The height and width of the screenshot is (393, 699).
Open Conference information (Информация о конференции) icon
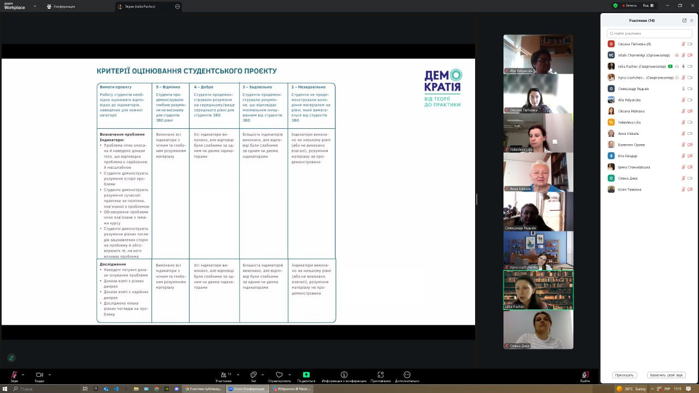click(x=344, y=375)
